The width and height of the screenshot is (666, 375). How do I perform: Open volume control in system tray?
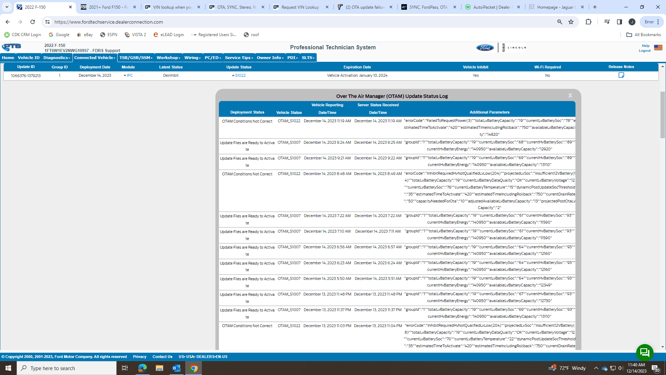point(621,368)
